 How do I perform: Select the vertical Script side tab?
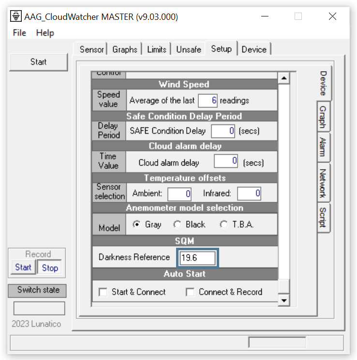(x=323, y=217)
